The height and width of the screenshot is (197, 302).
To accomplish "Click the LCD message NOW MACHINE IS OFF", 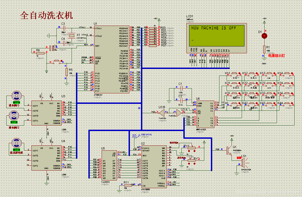I will click(x=214, y=28).
